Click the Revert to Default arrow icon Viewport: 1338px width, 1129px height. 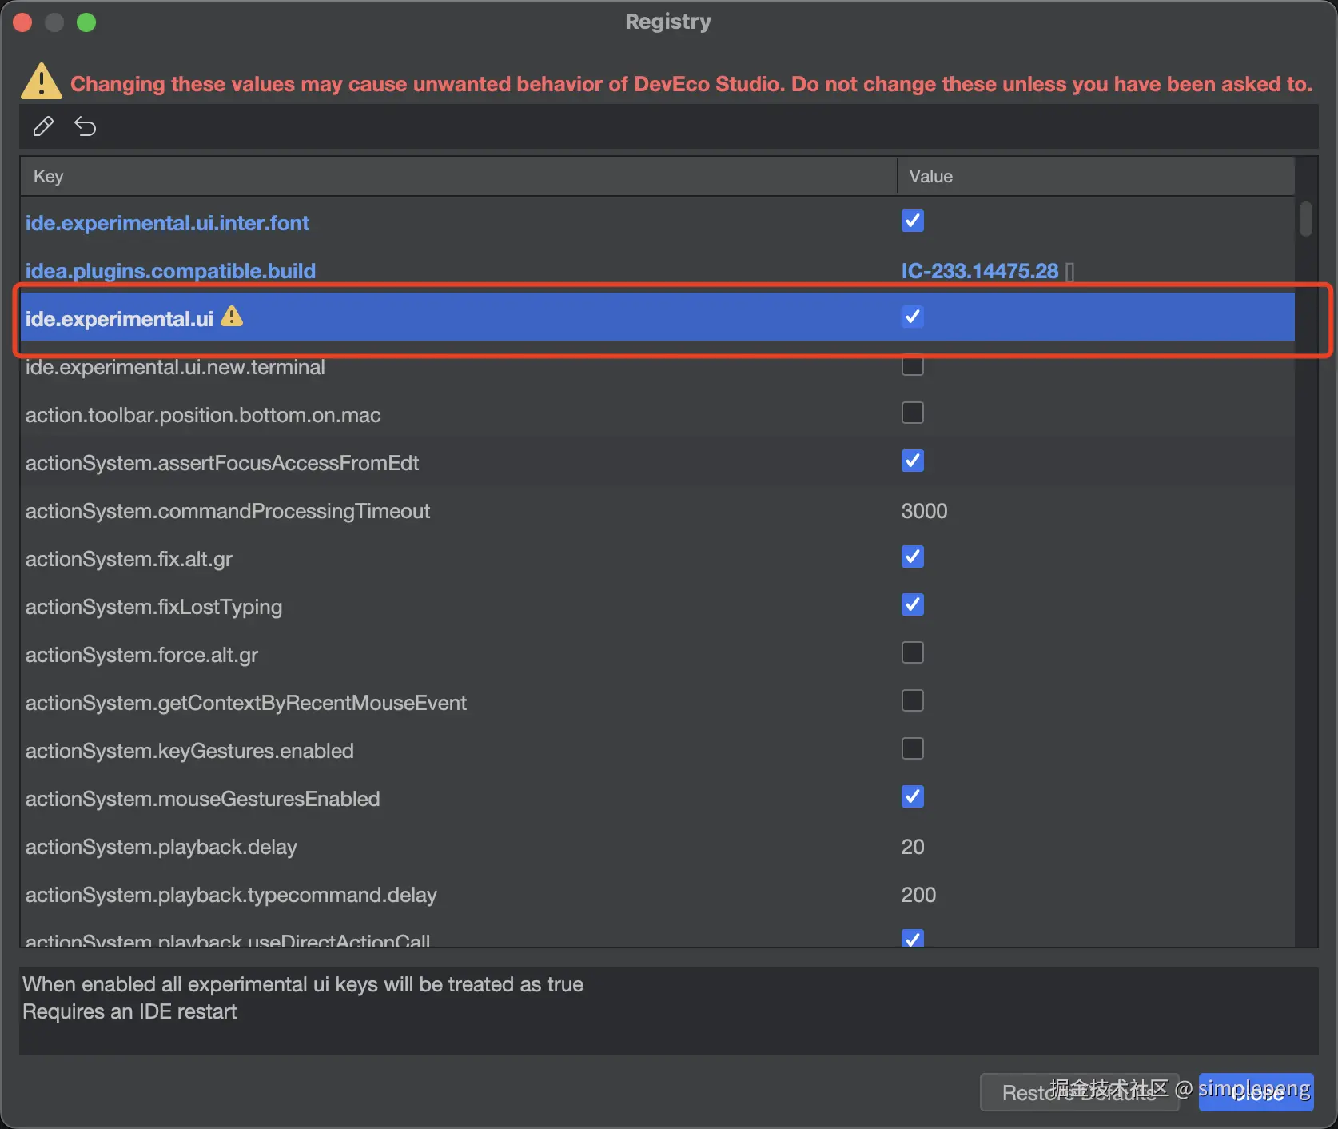(x=86, y=126)
